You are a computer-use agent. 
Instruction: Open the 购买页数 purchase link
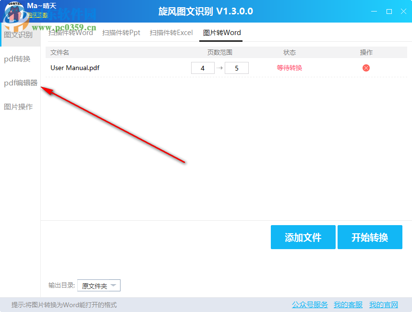tap(38, 15)
